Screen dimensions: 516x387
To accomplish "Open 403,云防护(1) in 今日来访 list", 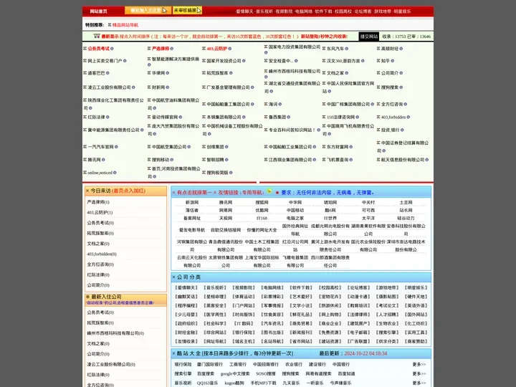I will 100,213.
